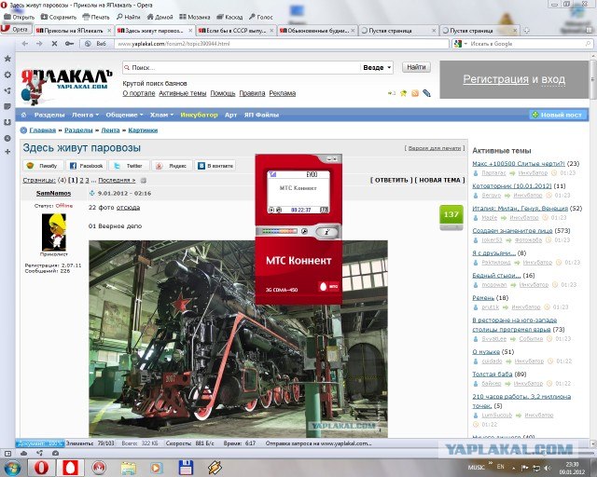Open the Лента dropdown in navigation bar

tap(85, 115)
